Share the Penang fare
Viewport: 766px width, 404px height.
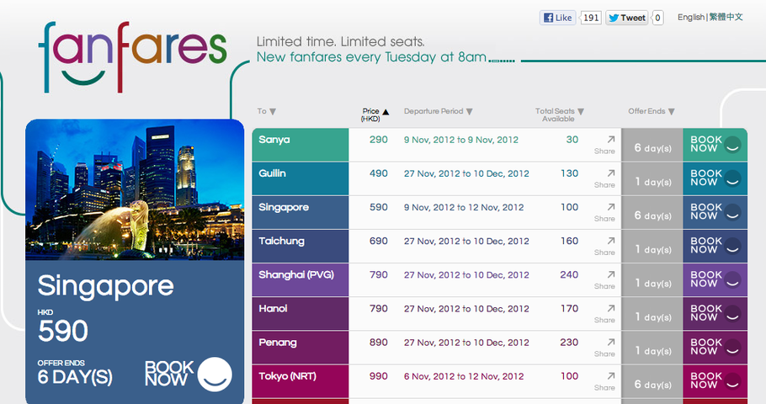(x=606, y=348)
